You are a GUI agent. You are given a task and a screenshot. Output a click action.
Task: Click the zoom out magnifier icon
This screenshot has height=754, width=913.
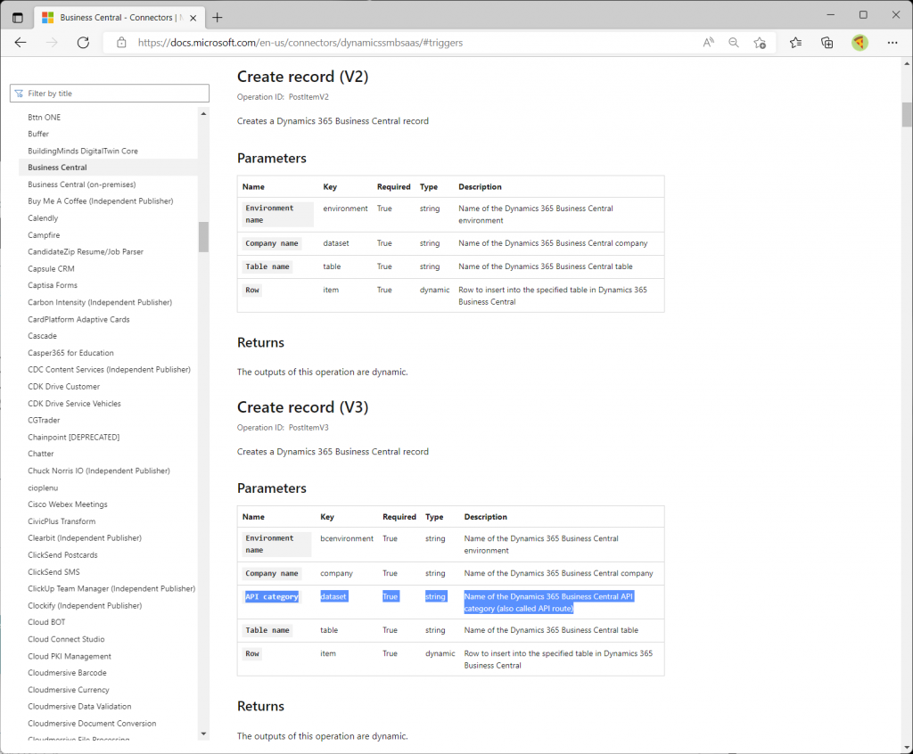tap(734, 43)
